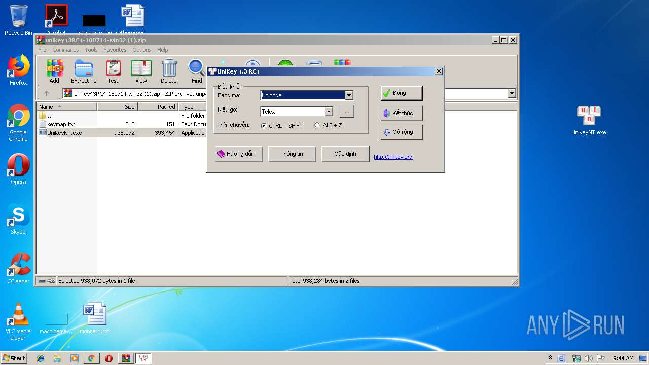Image resolution: width=649 pixels, height=365 pixels.
Task: Click the Hướng dẫn help button
Action: (239, 154)
